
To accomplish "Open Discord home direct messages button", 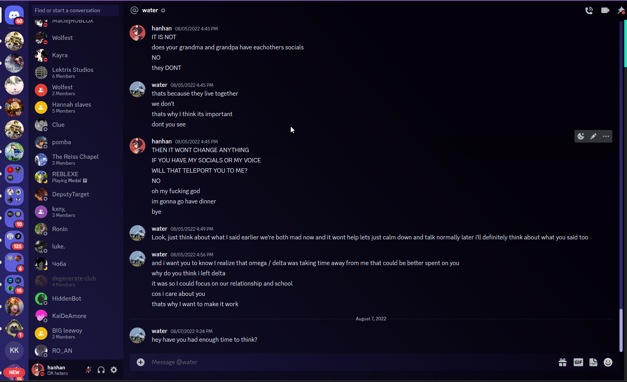I will click(x=14, y=15).
